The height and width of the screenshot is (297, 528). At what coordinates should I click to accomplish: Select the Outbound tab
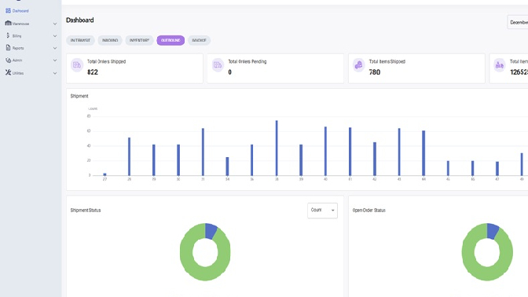(x=170, y=40)
